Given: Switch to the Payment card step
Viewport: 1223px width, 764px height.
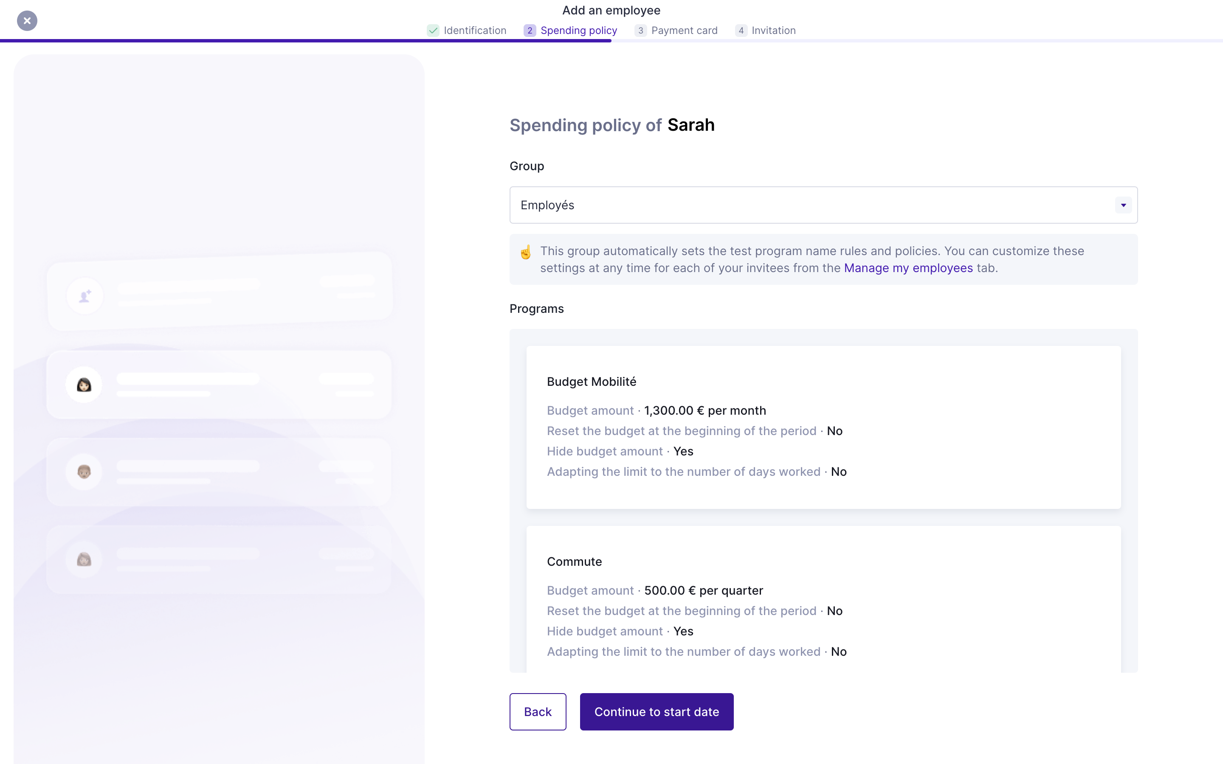Looking at the screenshot, I should click(x=684, y=30).
